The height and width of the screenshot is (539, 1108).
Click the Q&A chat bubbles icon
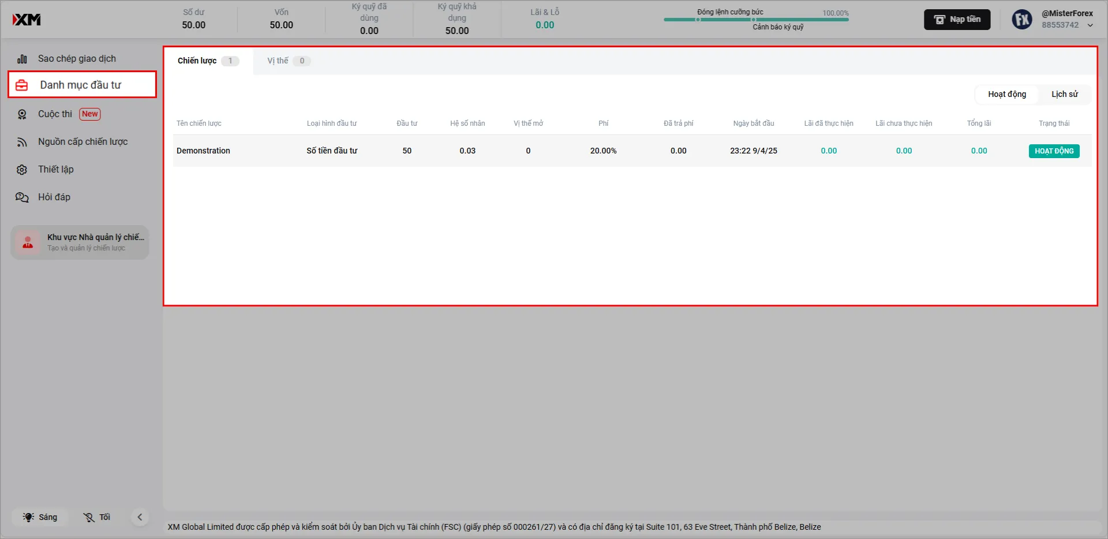[x=22, y=197]
